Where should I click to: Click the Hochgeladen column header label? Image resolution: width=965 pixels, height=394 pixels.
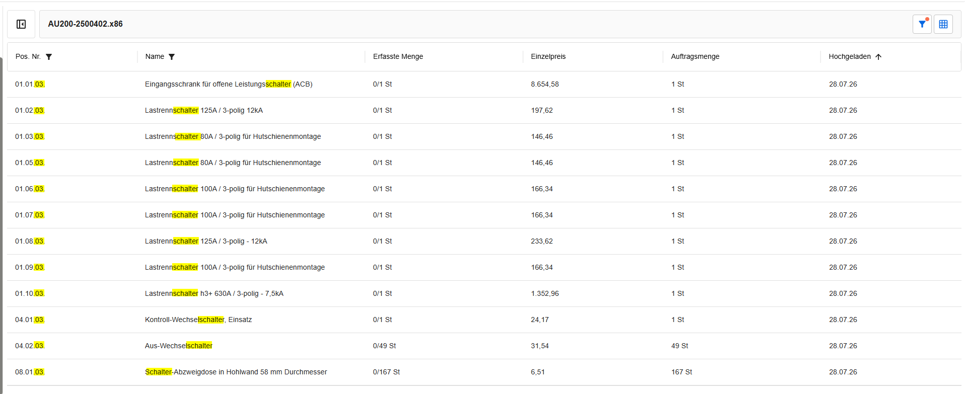pyautogui.click(x=850, y=56)
